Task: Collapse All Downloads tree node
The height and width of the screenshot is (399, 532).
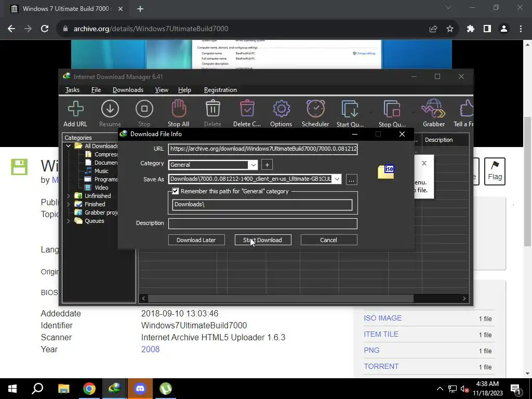Action: point(68,146)
